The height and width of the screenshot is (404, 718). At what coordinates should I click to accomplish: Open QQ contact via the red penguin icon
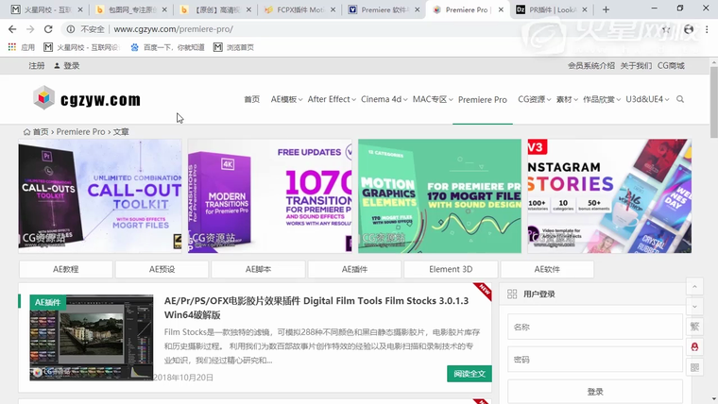695,347
